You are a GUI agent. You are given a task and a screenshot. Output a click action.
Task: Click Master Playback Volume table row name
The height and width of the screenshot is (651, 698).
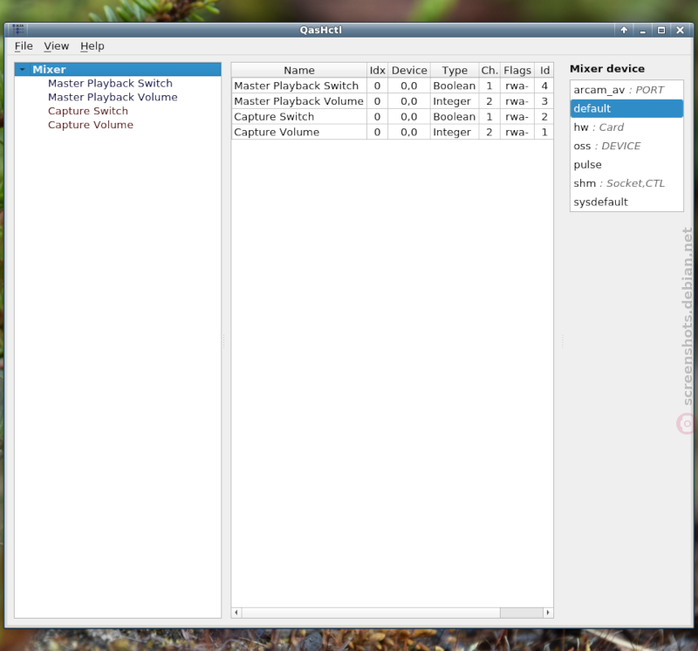point(299,101)
